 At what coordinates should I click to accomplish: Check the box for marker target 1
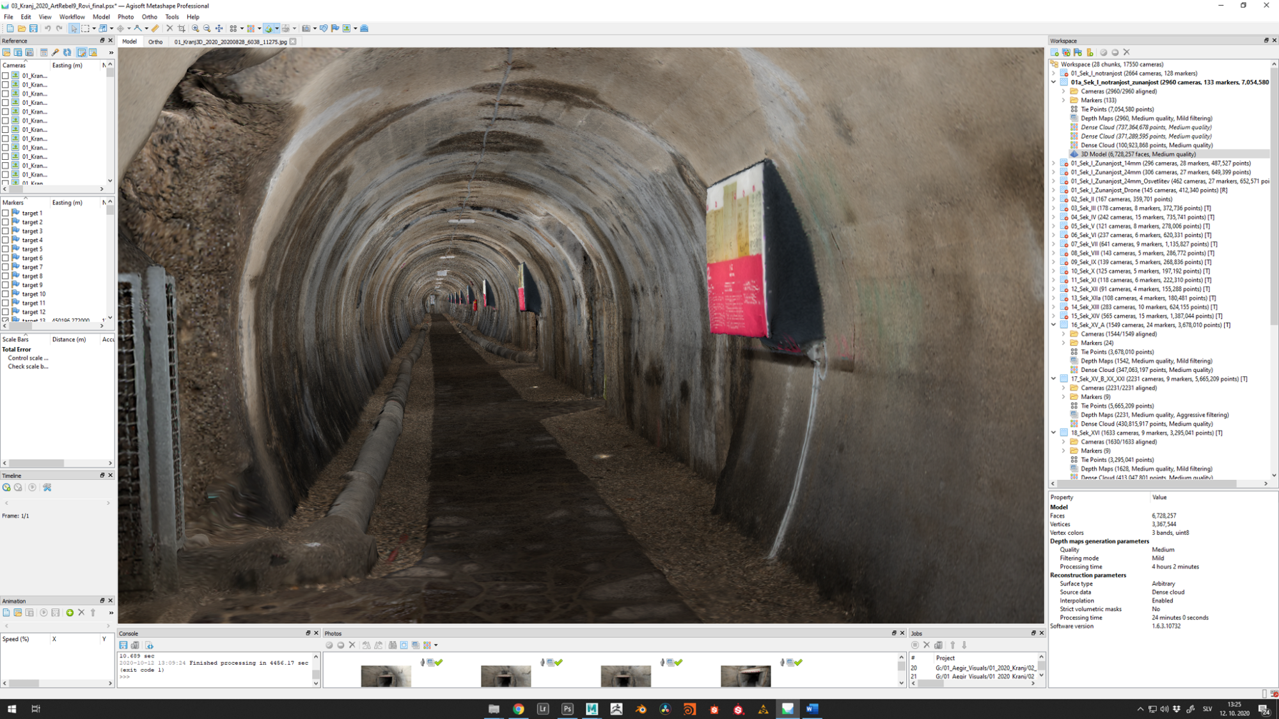pos(6,213)
